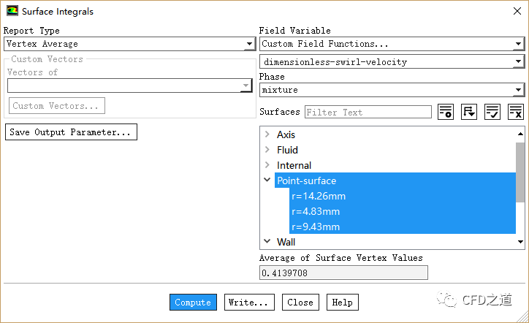This screenshot has height=323, width=529.
Task: Expand the Axis surface group
Action: click(267, 134)
